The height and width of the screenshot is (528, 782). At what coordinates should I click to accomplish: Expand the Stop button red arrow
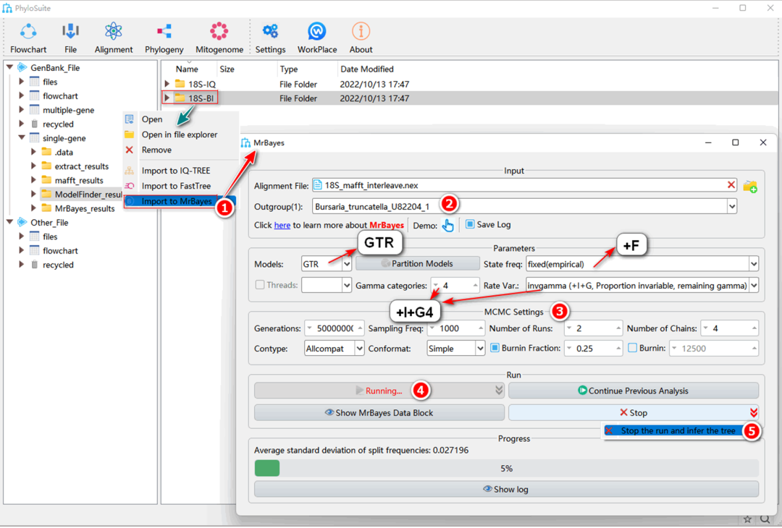pos(753,412)
